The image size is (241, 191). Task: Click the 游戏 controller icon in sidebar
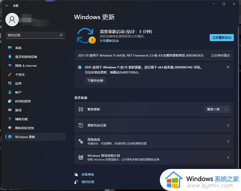pos(10,110)
